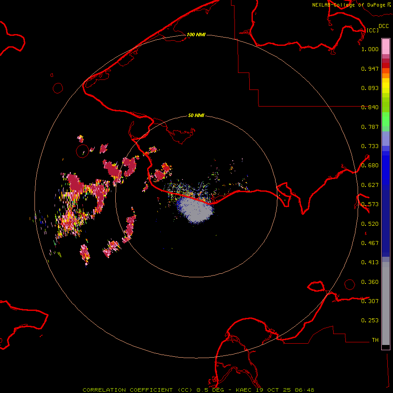Screen dimensions: 393x393
Task: Click the 0.520 color scale value
Action: (x=370, y=224)
